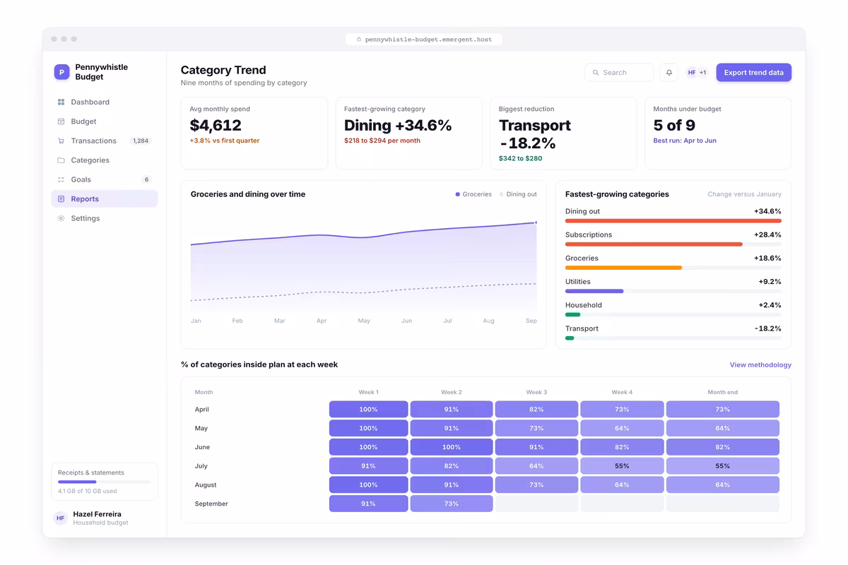Image resolution: width=848 pixels, height=565 pixels.
Task: Click the Dining out red progress bar
Action: 673,221
